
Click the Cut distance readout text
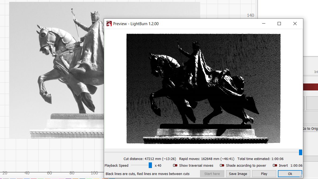pyautogui.click(x=150, y=159)
